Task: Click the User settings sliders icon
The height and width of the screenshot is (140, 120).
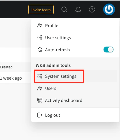Action: 40,37
